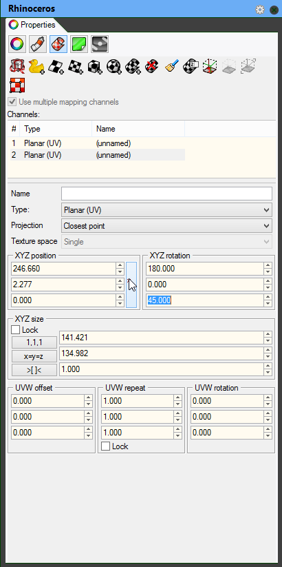Click the XYZ size field showing 141.421
This screenshot has width=282, height=567.
pos(162,338)
